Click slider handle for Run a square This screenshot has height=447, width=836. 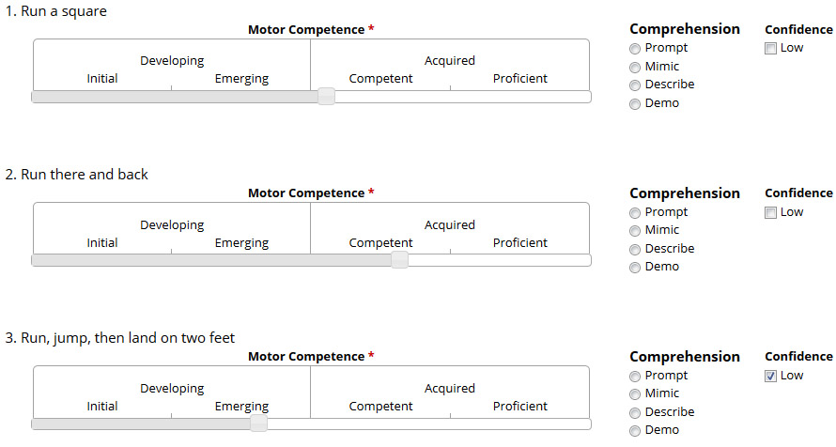[326, 97]
